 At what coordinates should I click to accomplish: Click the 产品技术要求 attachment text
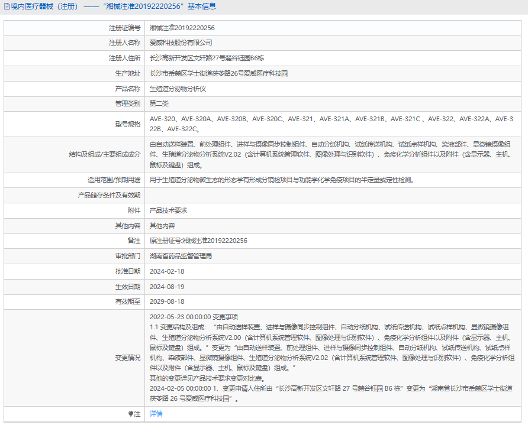click(169, 210)
